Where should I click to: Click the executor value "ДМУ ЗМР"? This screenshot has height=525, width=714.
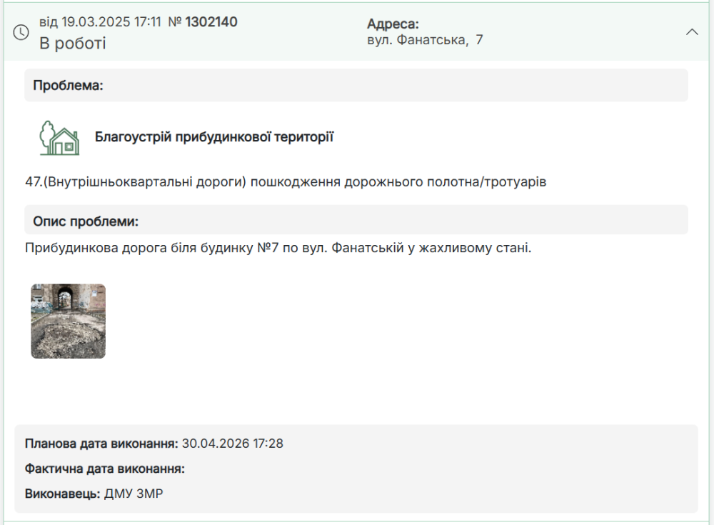[134, 494]
